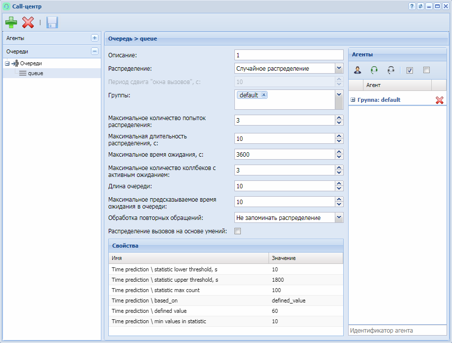Open help with the question mark icon
The width and height of the screenshot is (452, 343).
[x=411, y=6]
